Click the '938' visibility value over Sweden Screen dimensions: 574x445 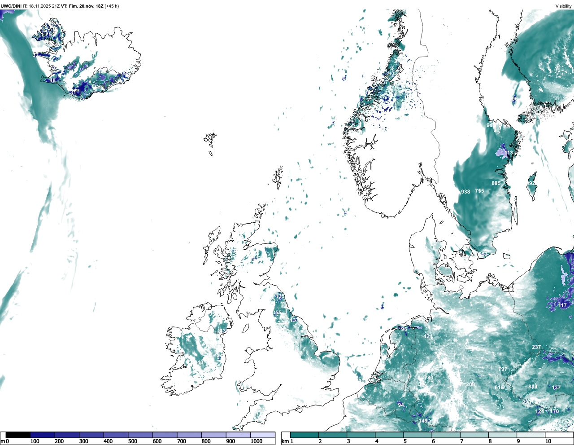465,192
